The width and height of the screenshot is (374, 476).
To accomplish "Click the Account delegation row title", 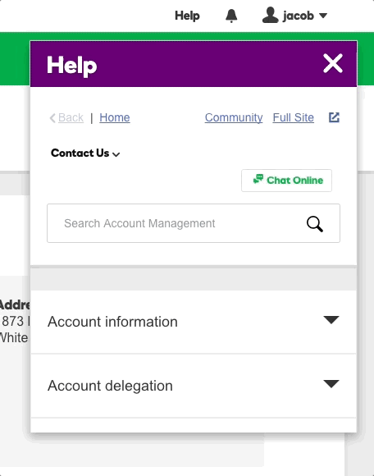I will (110, 386).
